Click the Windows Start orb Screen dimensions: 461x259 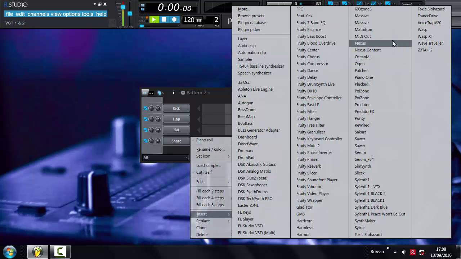[x=10, y=251]
